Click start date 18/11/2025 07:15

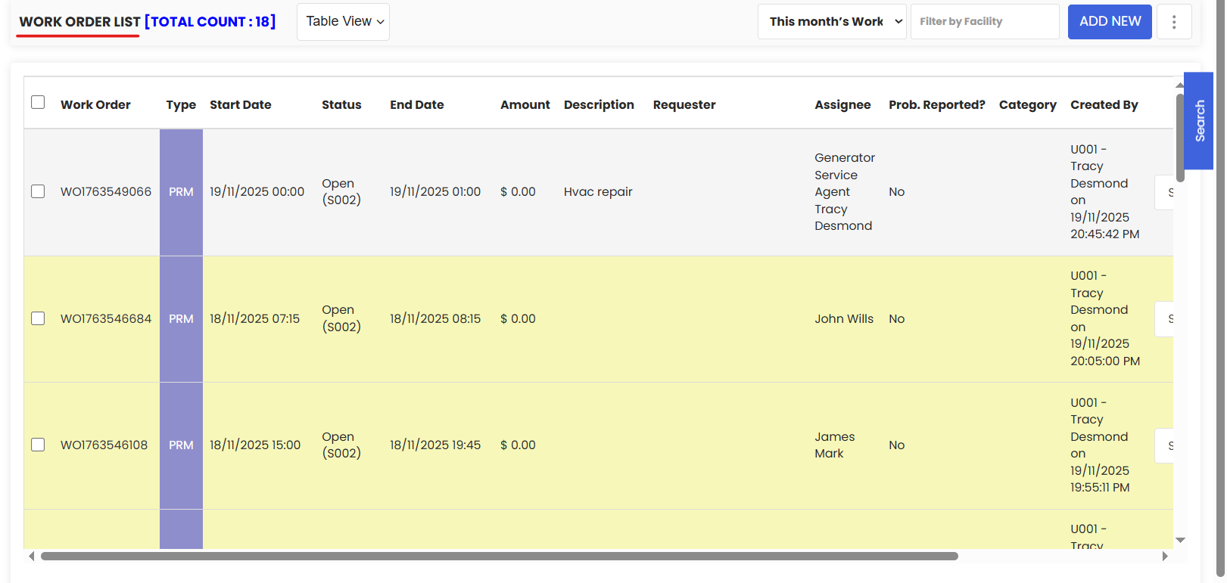pyautogui.click(x=254, y=318)
